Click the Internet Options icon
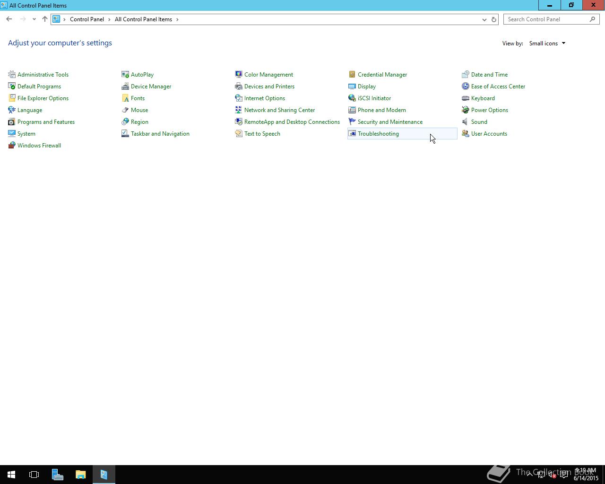 [x=239, y=98]
